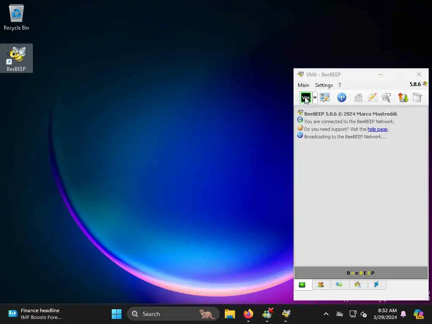
Task: Open the 8:32 AM clock and date
Action: tap(385, 314)
